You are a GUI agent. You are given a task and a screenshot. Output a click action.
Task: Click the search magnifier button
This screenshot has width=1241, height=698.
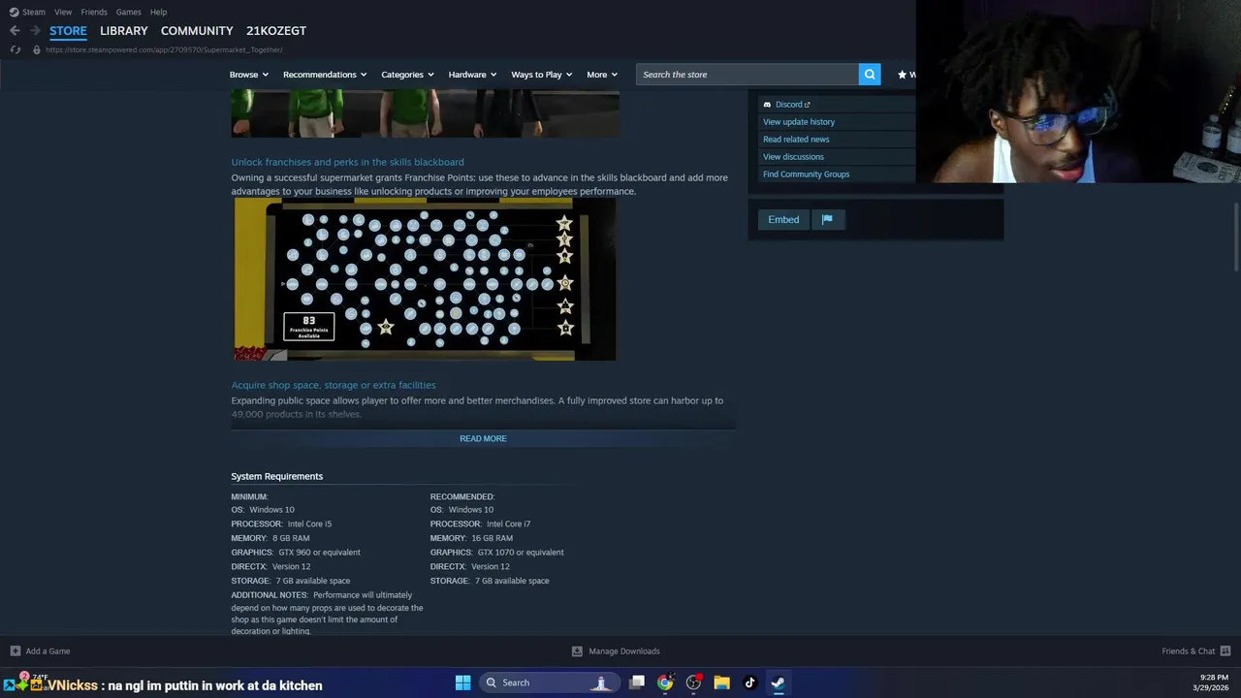tap(870, 75)
